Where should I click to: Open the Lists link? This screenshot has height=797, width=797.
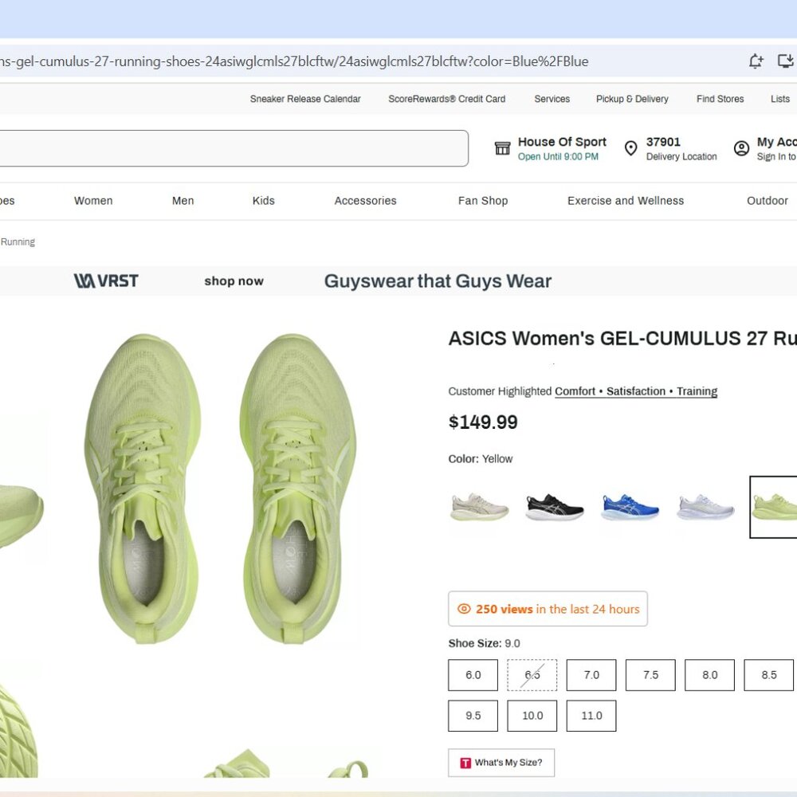780,99
